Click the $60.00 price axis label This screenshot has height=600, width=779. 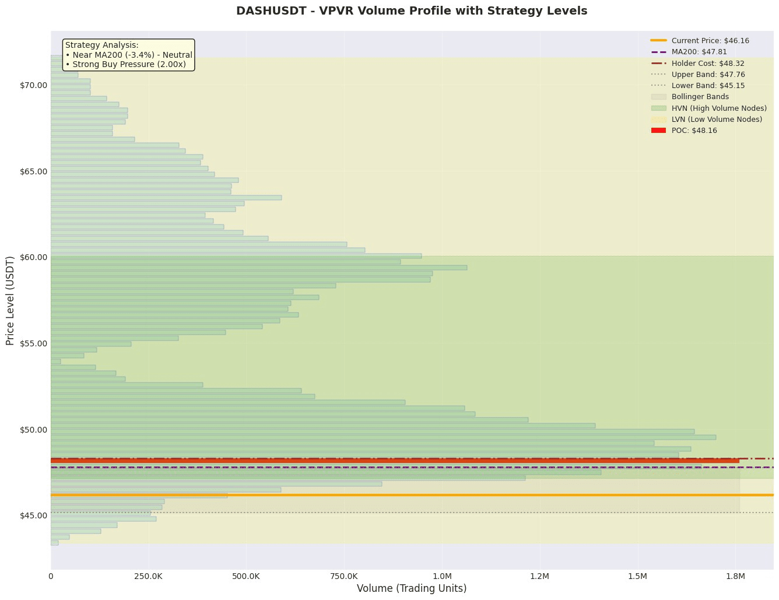click(x=34, y=257)
